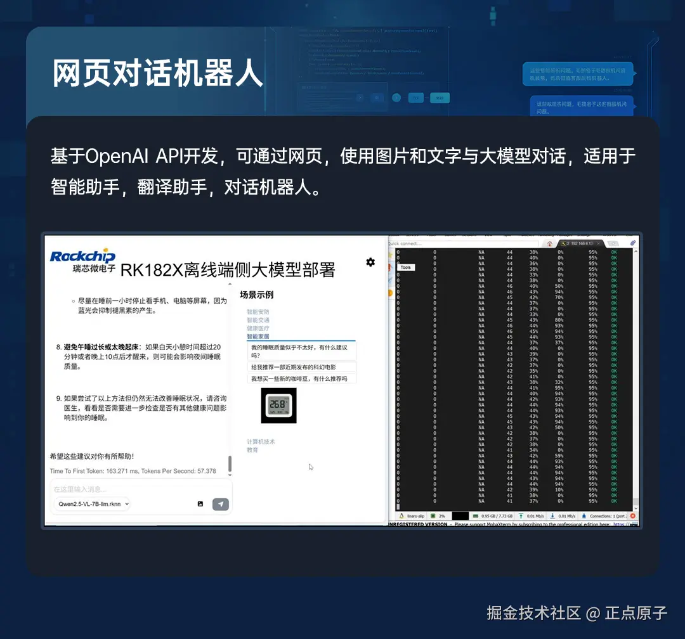Click the thermometer example image thumbnail
Screen dimensions: 685x639
click(x=278, y=405)
